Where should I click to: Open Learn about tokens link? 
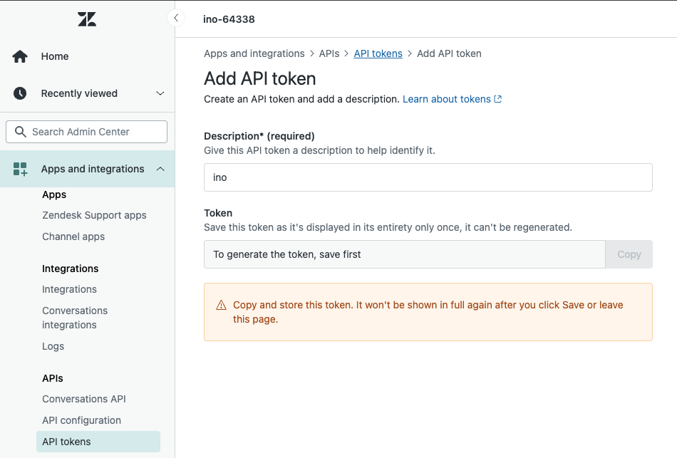(446, 99)
